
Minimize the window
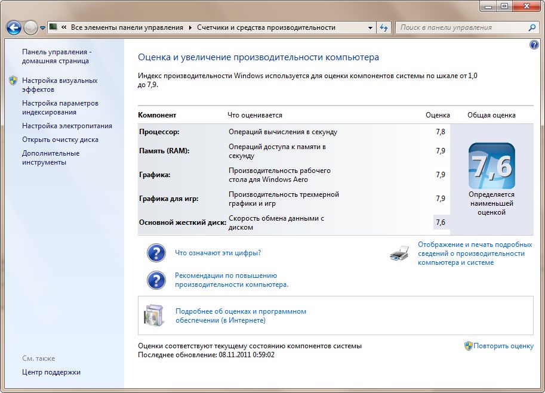pos(488,6)
